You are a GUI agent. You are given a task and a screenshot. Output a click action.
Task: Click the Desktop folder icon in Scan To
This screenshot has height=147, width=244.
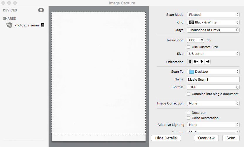[x=192, y=72]
